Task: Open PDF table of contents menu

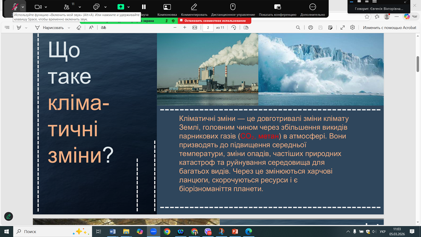Action: pyautogui.click(x=7, y=28)
